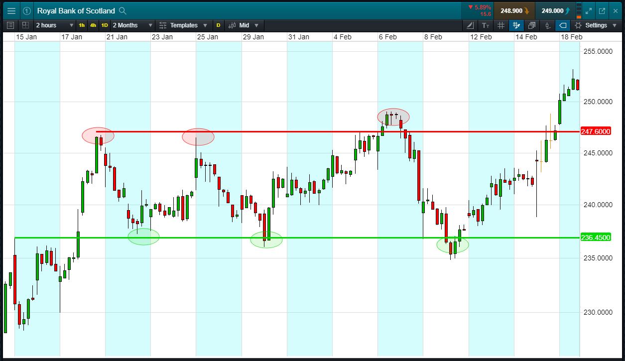Expand the Settings dropdown arrow
Viewport: 625px width, 361px height.
click(x=615, y=25)
